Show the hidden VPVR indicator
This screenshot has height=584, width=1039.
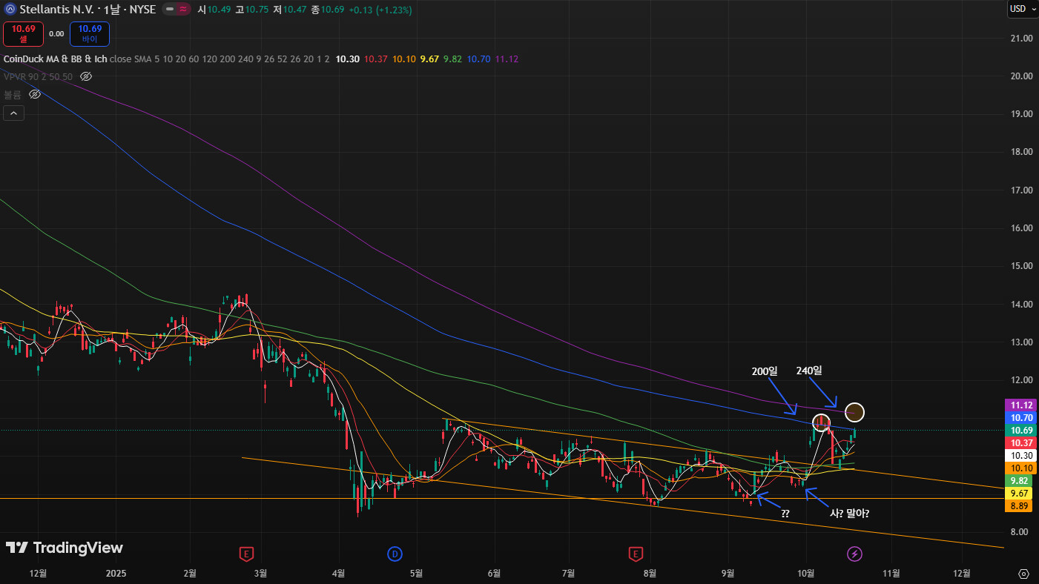tap(86, 76)
